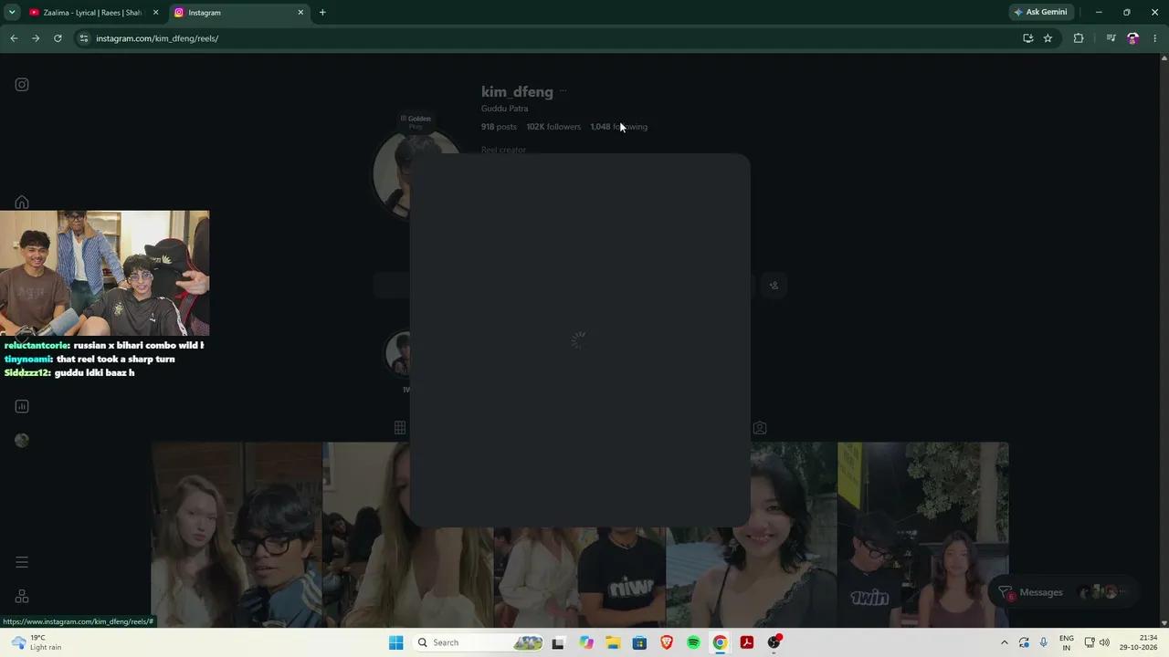The width and height of the screenshot is (1169, 657).
Task: Open the hamburger More menu in sidebar
Action: pyautogui.click(x=22, y=562)
